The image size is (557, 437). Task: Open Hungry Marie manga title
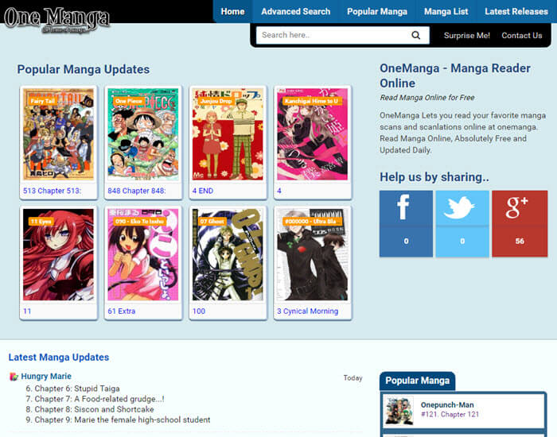point(46,377)
